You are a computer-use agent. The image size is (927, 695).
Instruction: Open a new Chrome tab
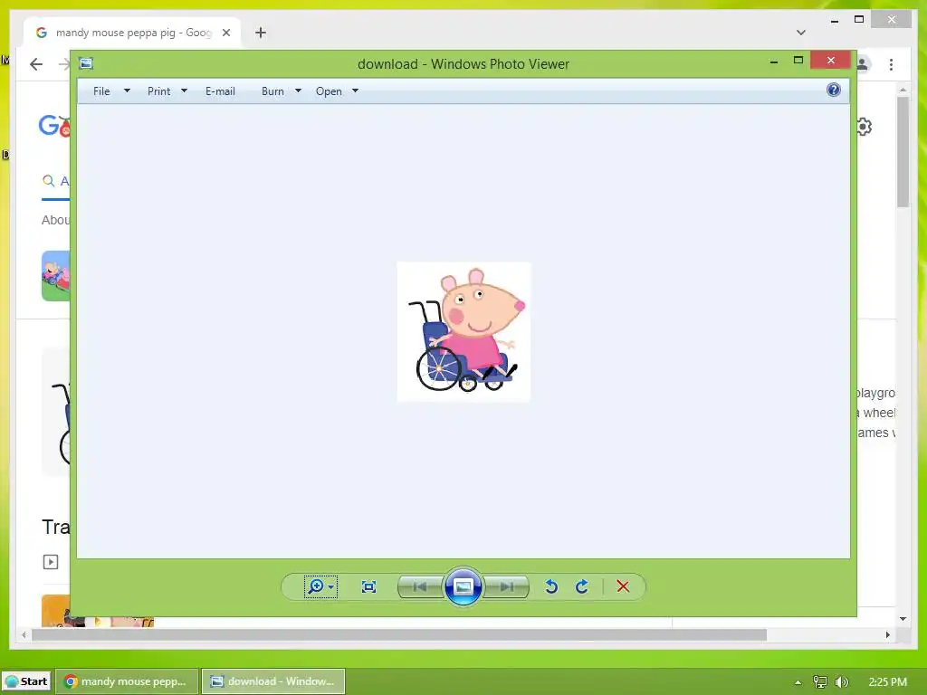(261, 33)
